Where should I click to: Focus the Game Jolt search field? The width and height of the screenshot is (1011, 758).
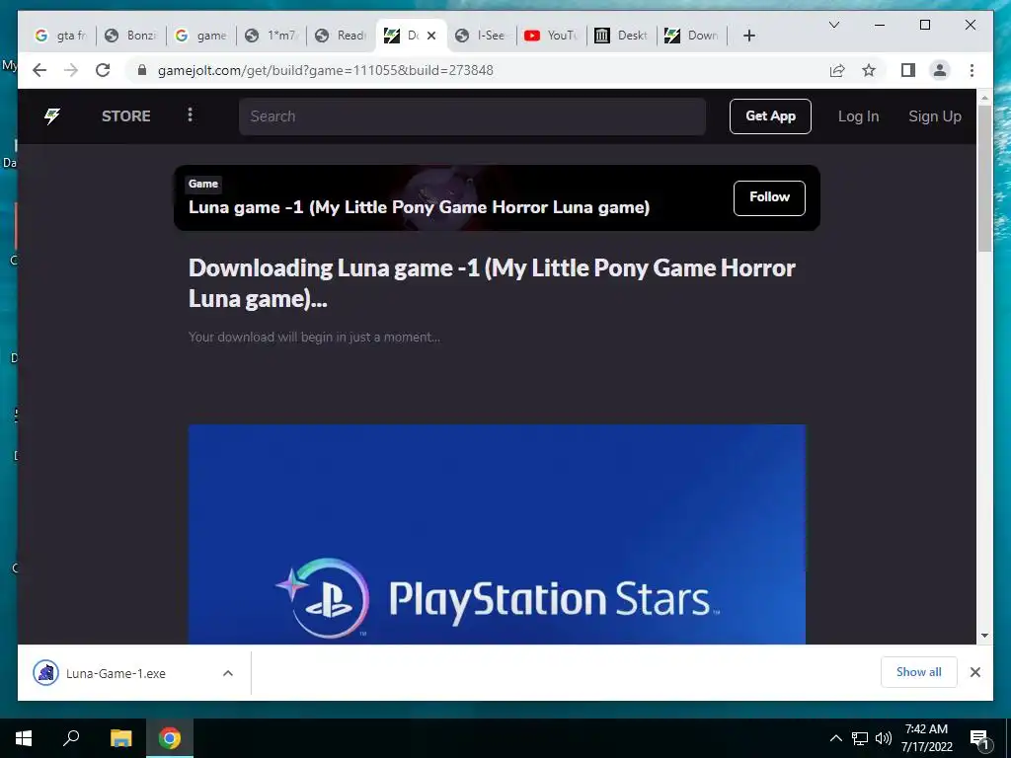472,116
